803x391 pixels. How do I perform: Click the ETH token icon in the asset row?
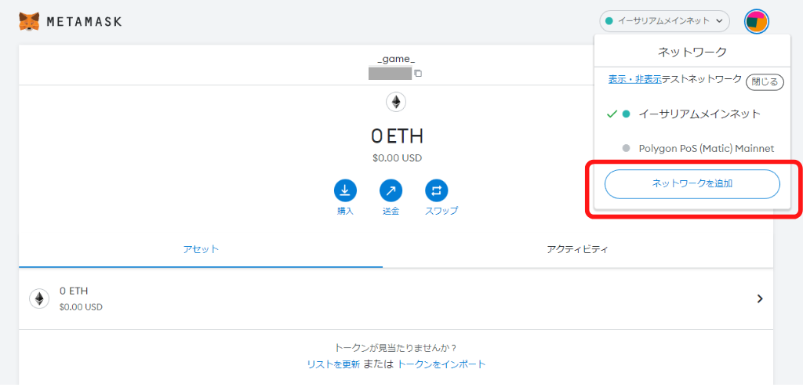pos(39,299)
